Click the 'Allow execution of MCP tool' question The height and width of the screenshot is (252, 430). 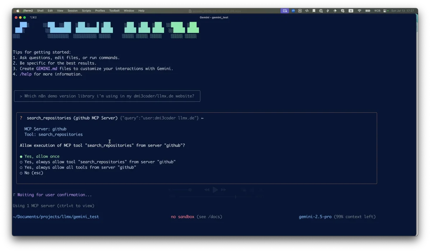point(102,145)
